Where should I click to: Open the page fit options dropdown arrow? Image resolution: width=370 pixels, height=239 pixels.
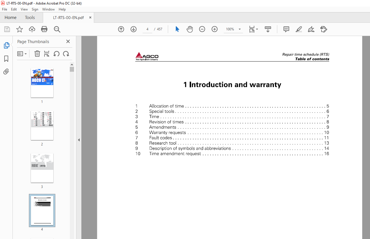[x=257, y=29]
